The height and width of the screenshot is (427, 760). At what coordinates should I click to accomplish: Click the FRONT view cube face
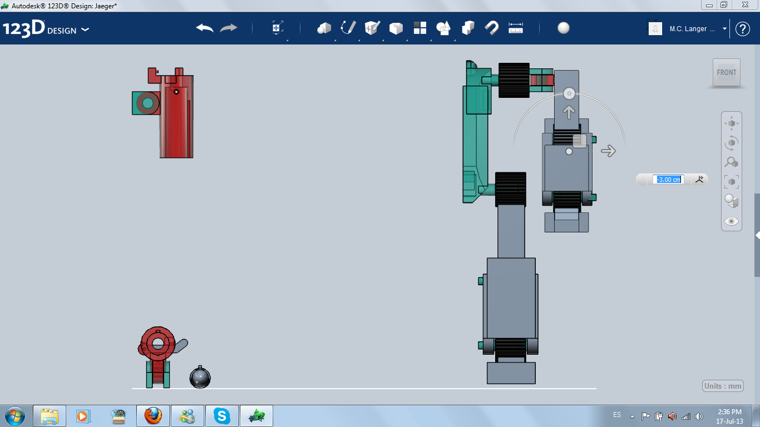[x=727, y=72]
